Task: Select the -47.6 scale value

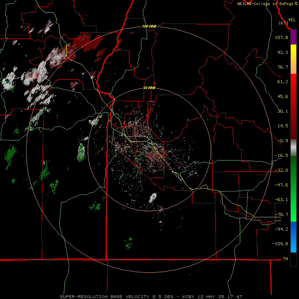Action: coord(281,185)
